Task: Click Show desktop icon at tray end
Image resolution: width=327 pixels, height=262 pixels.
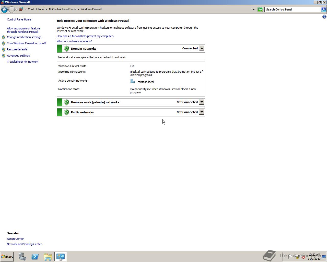Action: (324, 257)
